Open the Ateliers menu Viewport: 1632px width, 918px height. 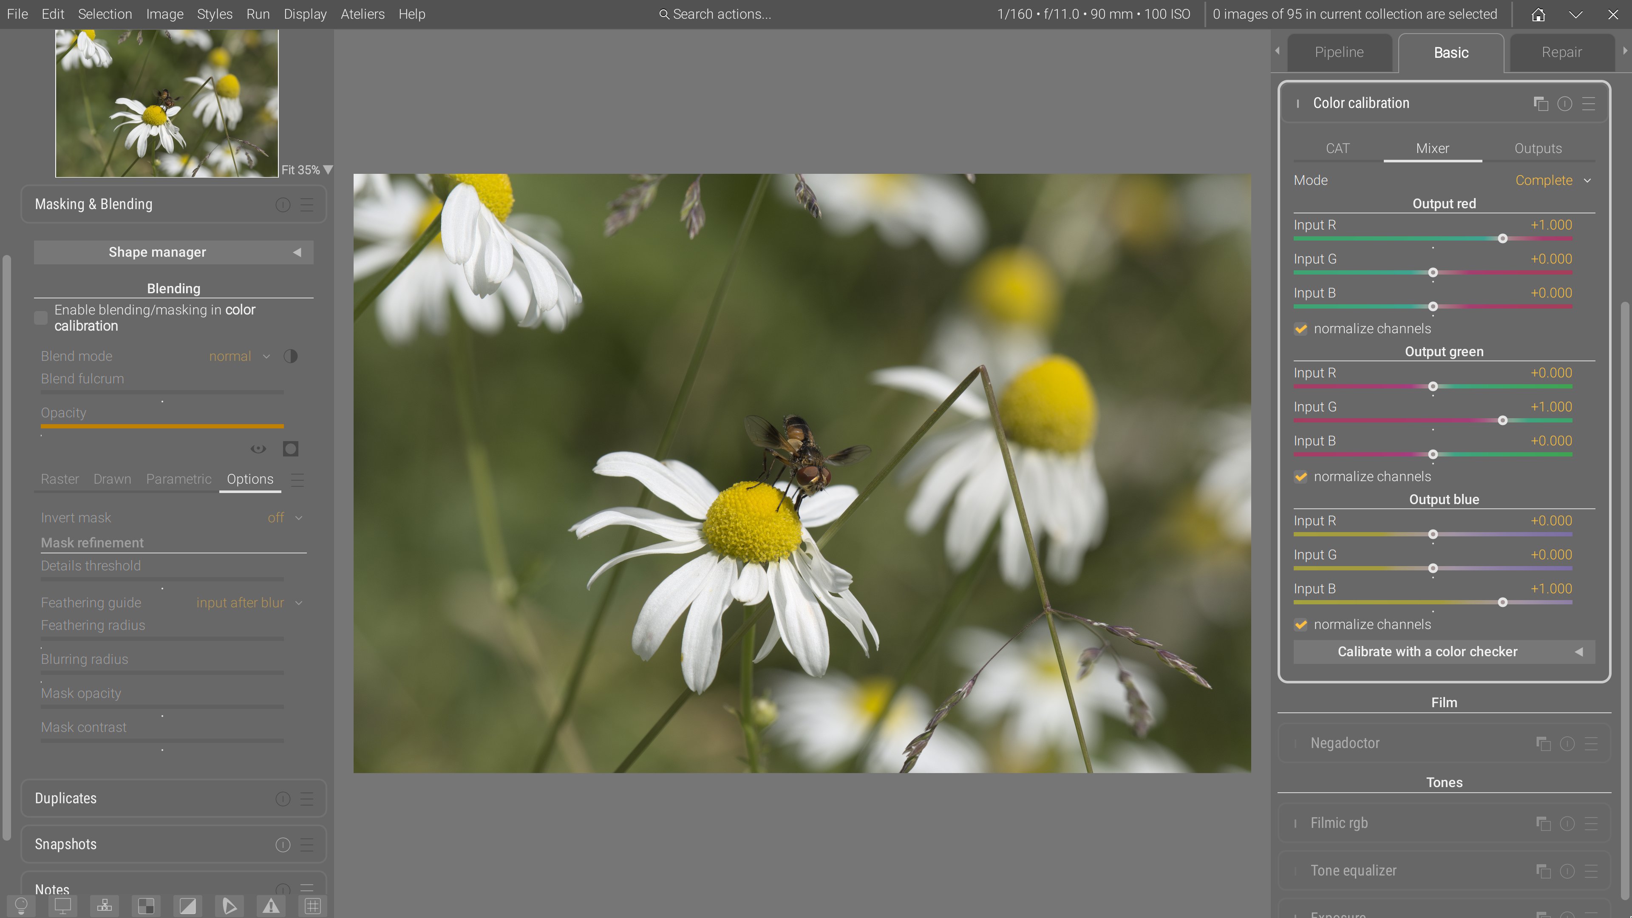click(363, 14)
